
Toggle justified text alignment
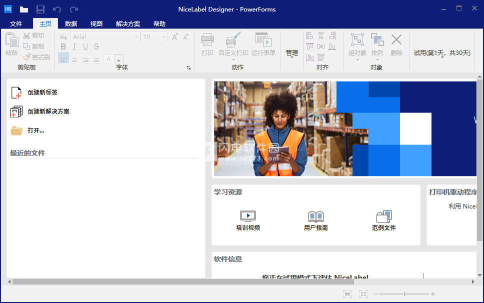coord(96,60)
